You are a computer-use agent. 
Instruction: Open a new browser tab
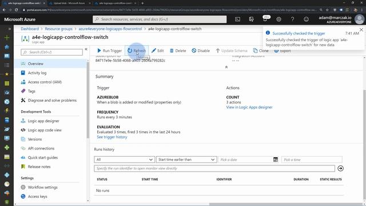(142, 3)
